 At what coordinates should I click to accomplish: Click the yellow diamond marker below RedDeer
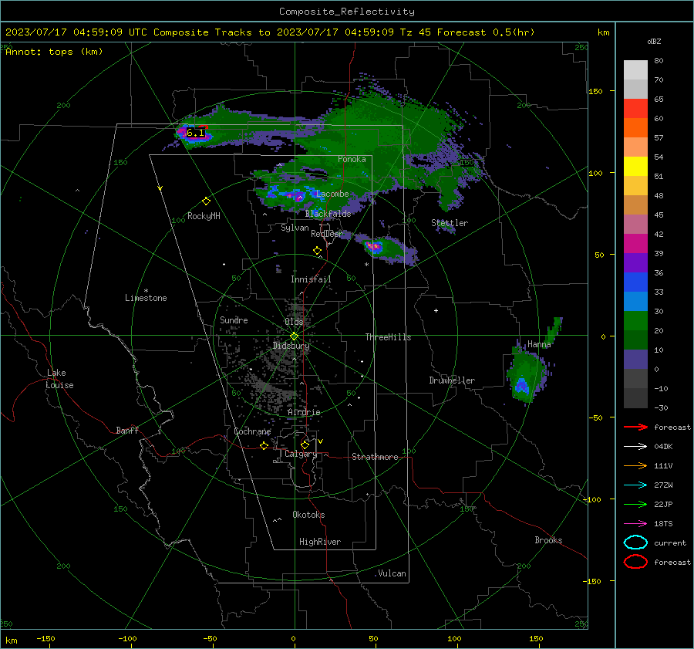tap(317, 251)
